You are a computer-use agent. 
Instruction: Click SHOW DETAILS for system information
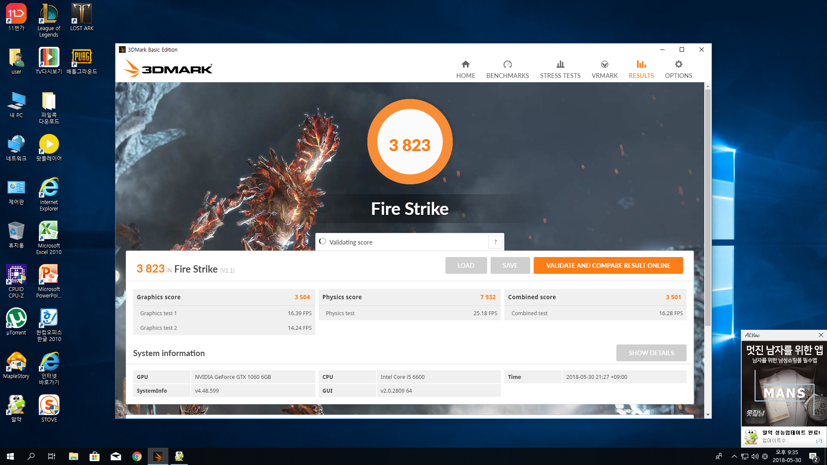(x=651, y=353)
